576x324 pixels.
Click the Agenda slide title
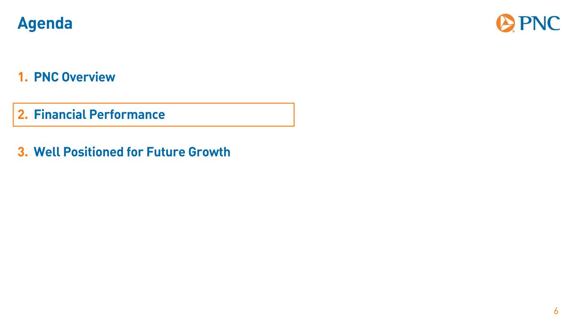coord(45,24)
